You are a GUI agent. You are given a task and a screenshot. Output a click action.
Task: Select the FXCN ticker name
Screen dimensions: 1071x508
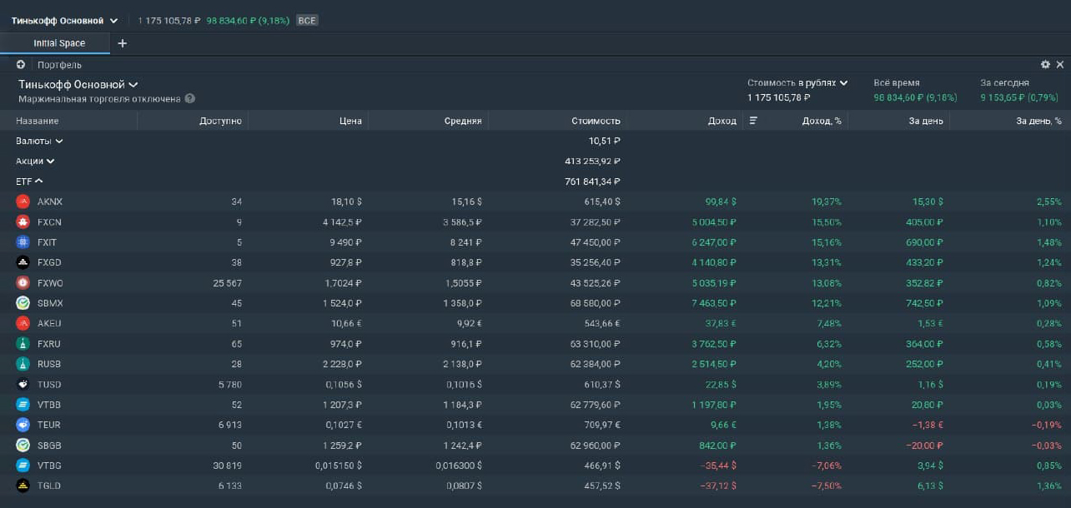49,222
